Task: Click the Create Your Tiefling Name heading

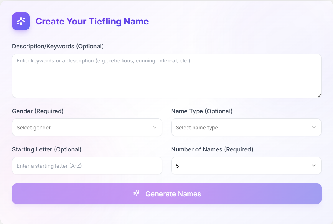Action: pyautogui.click(x=92, y=22)
